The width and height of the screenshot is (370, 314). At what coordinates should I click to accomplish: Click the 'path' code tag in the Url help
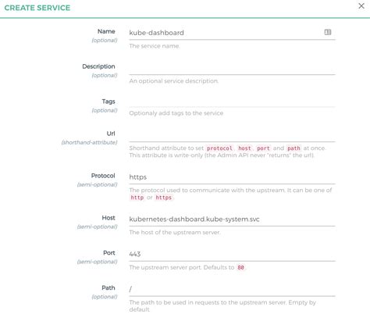pos(294,148)
